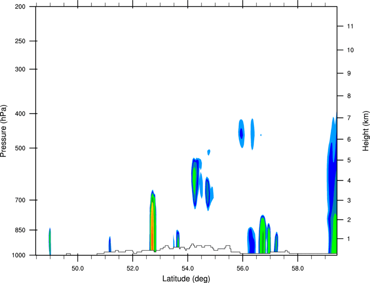Image resolution: width=370 pixels, height=283 pixels.
Task: Click the narrow light blue streak near 56.4 latitude
Action: (252, 134)
